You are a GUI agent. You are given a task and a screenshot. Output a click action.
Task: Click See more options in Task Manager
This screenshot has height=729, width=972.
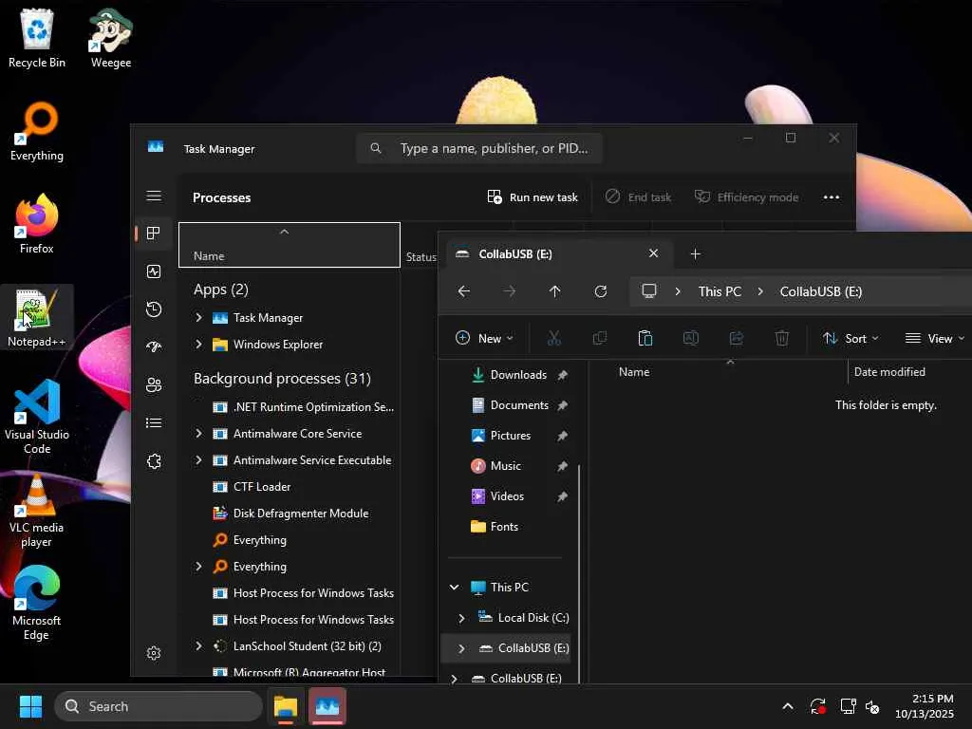click(x=832, y=197)
